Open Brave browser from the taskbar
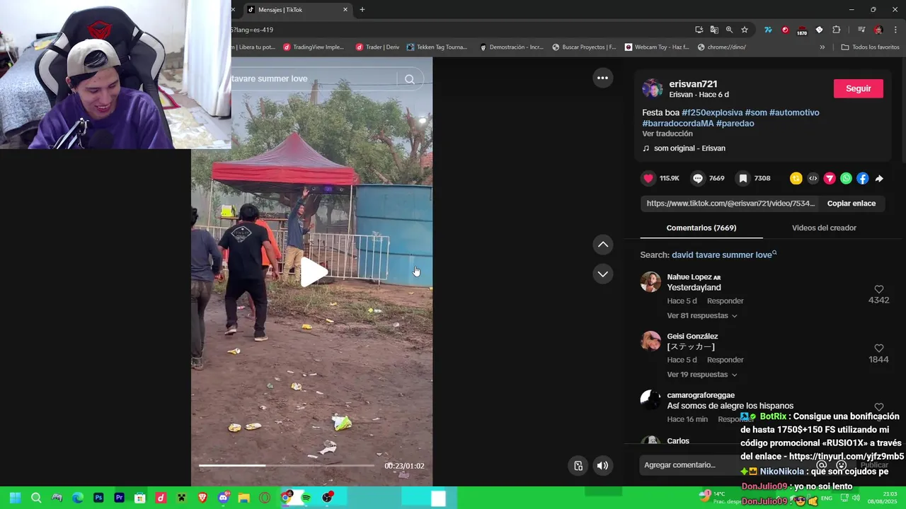 (202, 498)
